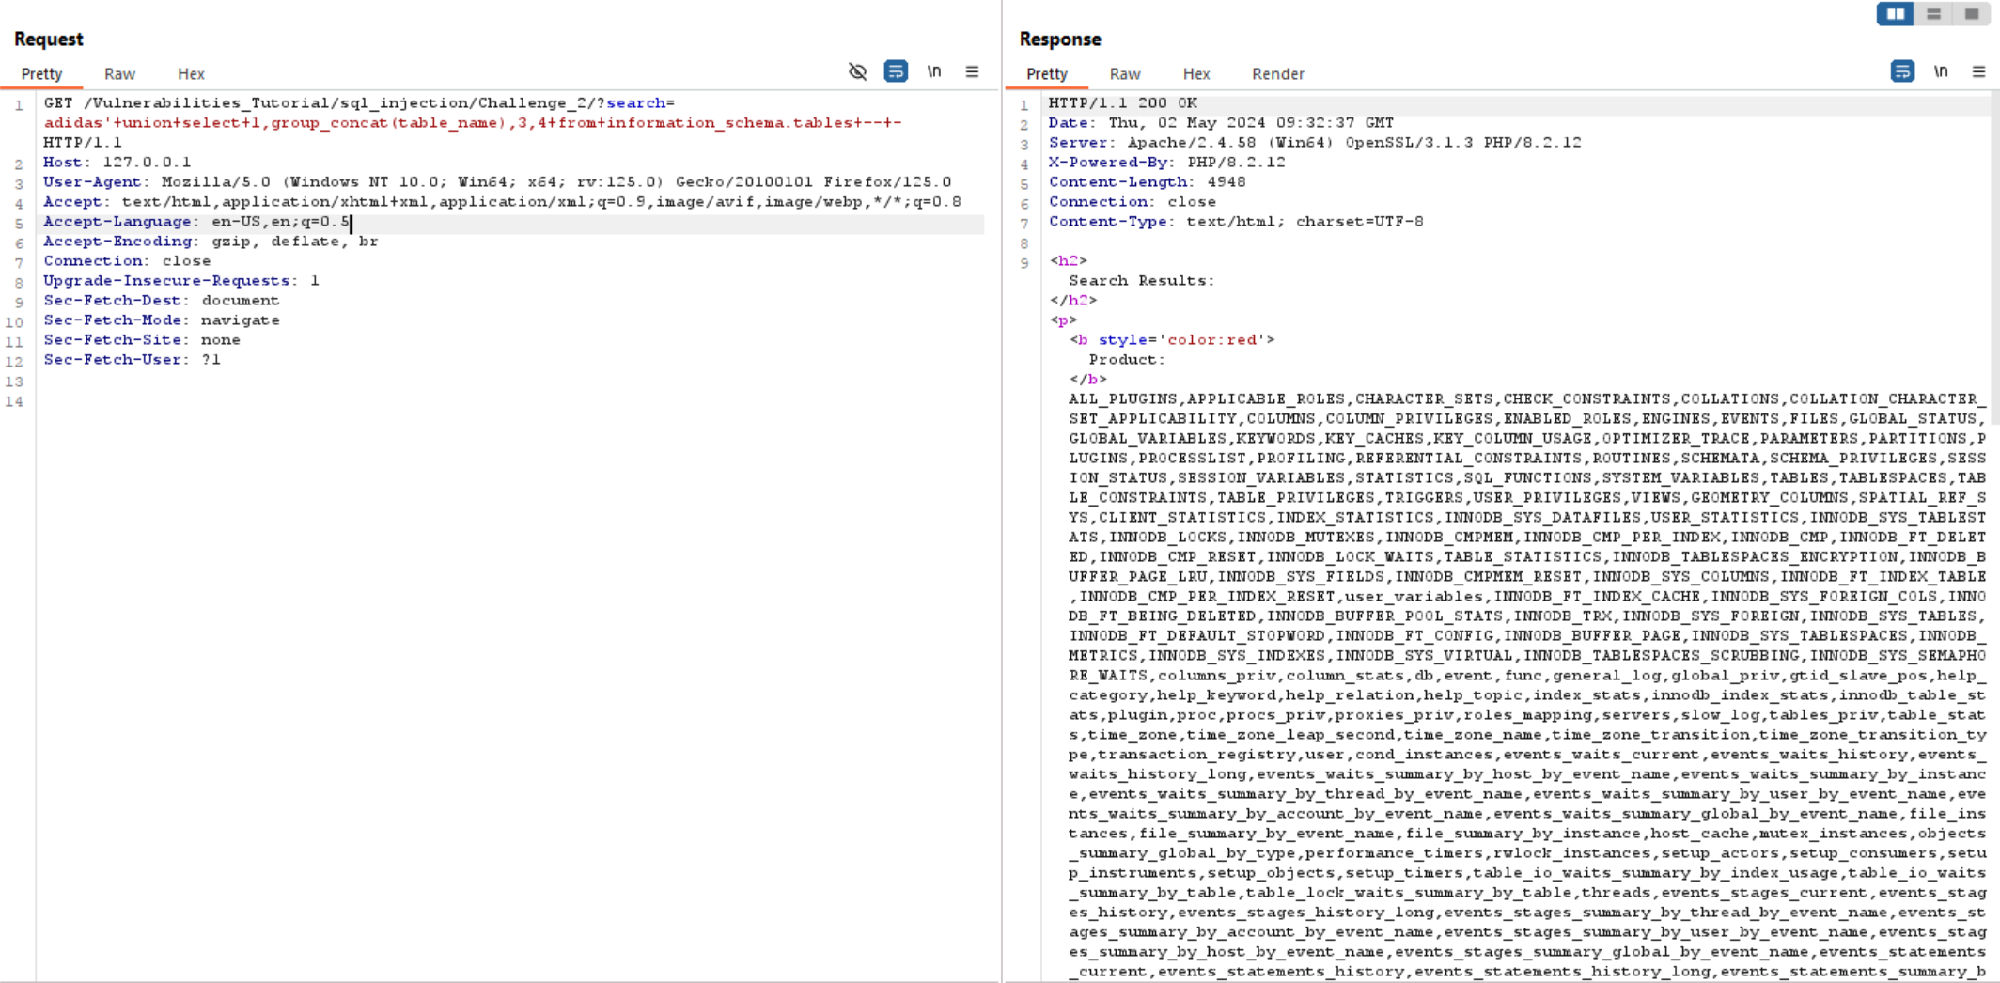Click the Response panel title
Viewport: 2000px width, 983px height.
(x=1060, y=39)
